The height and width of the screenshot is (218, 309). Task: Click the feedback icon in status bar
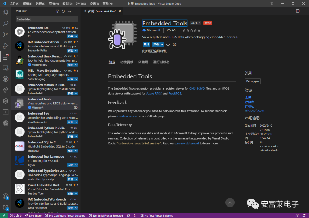(297, 215)
